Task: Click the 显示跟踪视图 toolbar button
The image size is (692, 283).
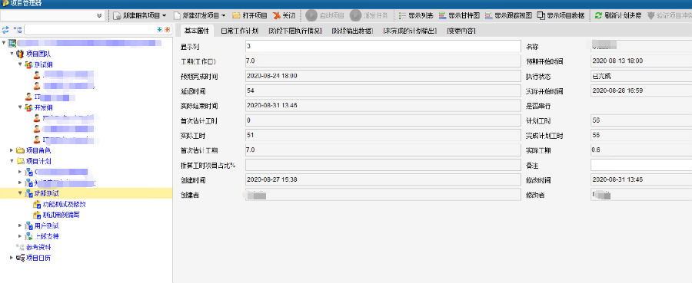Action: click(508, 15)
